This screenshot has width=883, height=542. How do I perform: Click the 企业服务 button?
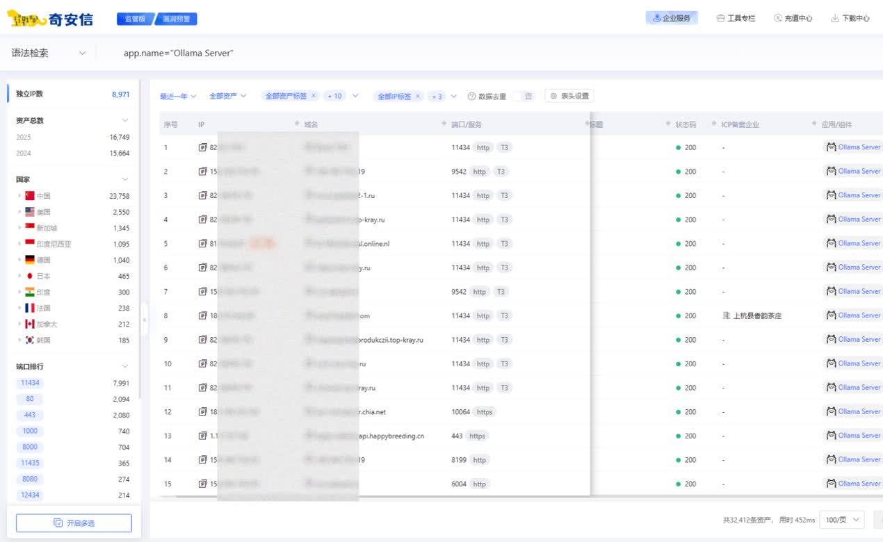pos(671,19)
